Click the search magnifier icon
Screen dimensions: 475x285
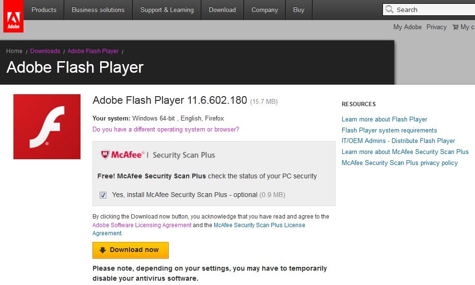tap(390, 10)
